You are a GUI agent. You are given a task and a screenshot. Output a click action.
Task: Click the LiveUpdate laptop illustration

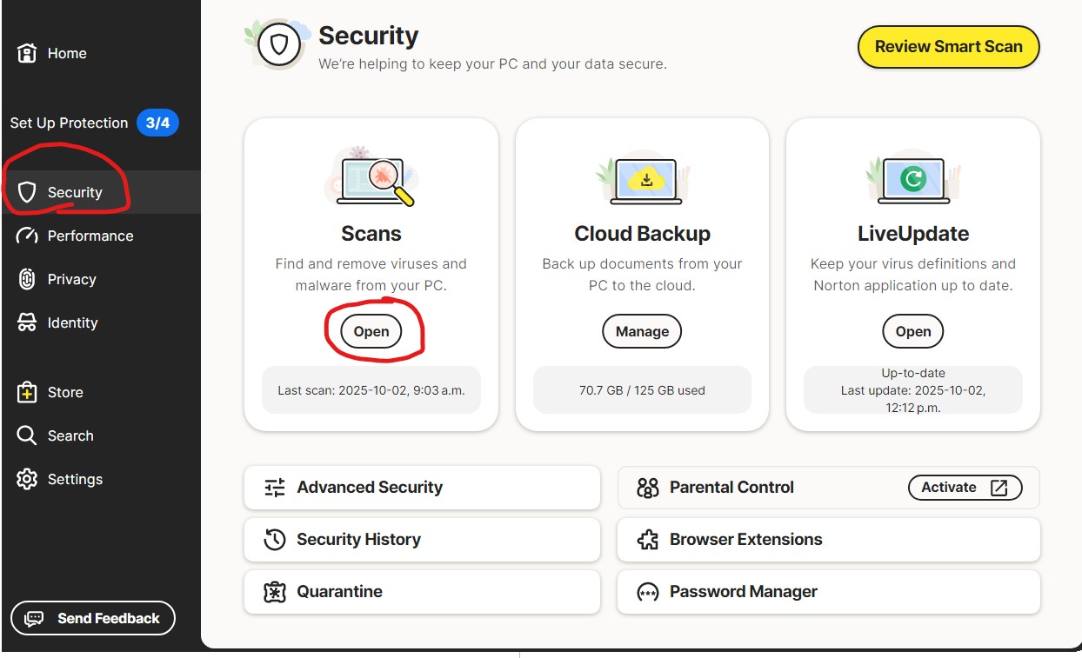pyautogui.click(x=912, y=178)
